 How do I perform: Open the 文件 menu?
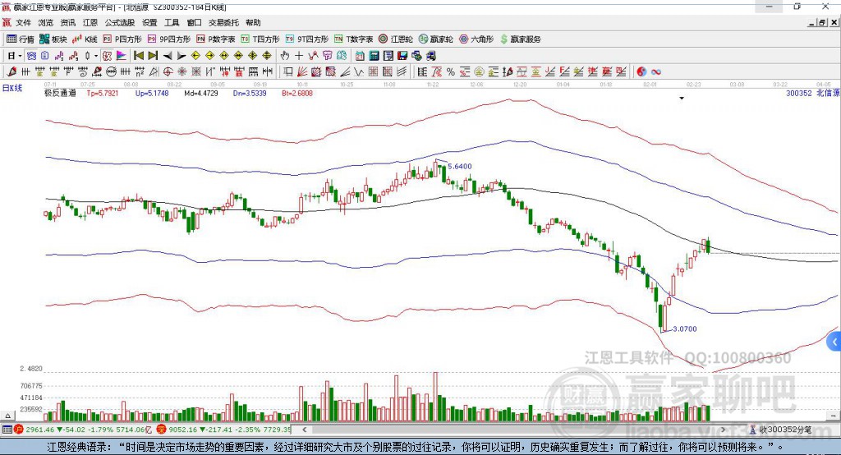23,22
